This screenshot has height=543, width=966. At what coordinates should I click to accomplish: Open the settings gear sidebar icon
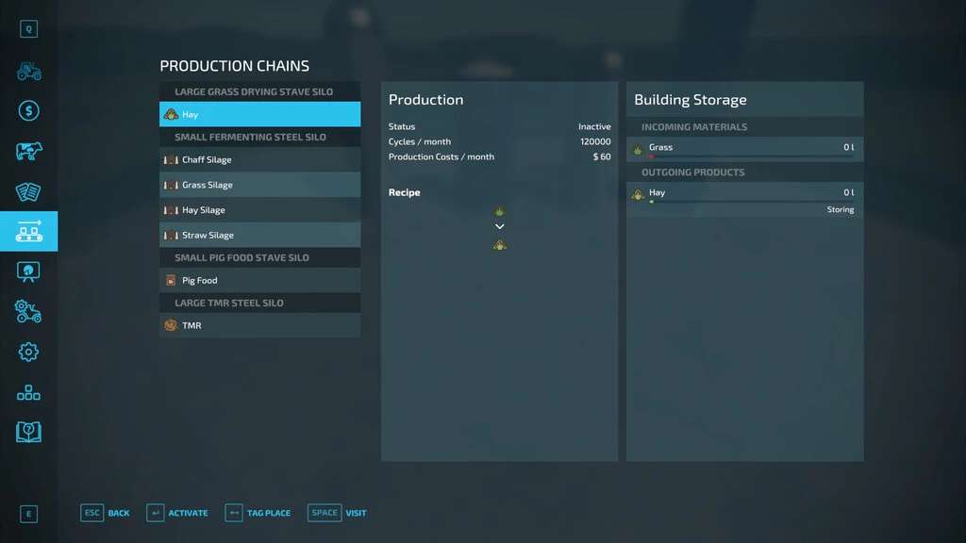coord(28,352)
